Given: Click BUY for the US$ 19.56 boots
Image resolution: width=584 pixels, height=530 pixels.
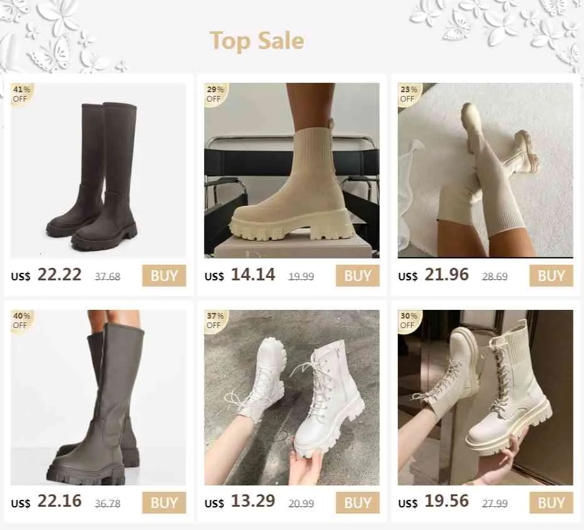Looking at the screenshot, I should point(551,502).
